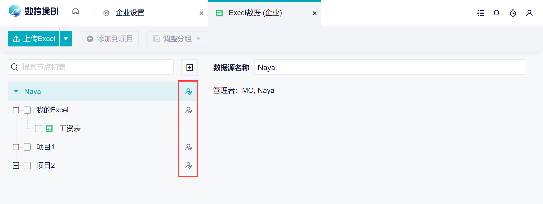The height and width of the screenshot is (204, 543).
Task: Open the task list icon
Action: [x=481, y=13]
